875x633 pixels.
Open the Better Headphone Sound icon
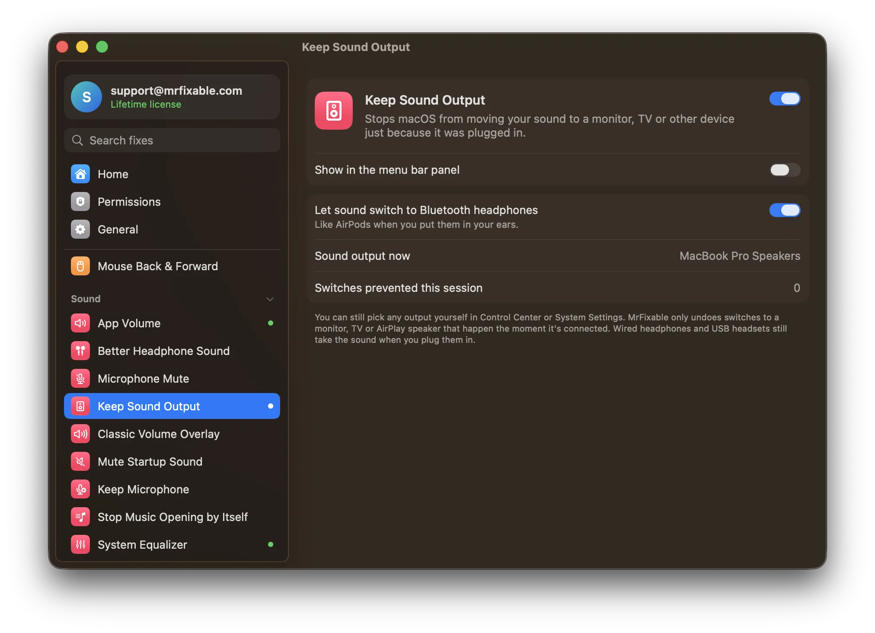(x=80, y=351)
